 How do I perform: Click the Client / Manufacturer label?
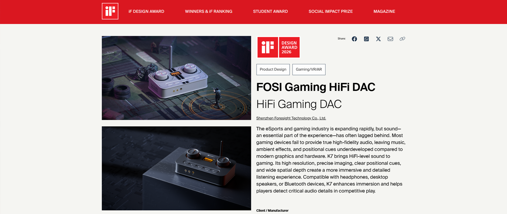[x=272, y=211]
